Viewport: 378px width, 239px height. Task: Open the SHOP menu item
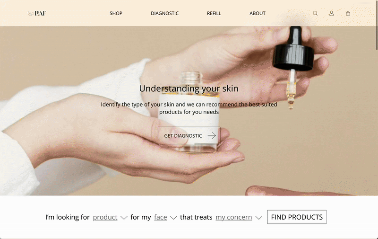pos(116,13)
